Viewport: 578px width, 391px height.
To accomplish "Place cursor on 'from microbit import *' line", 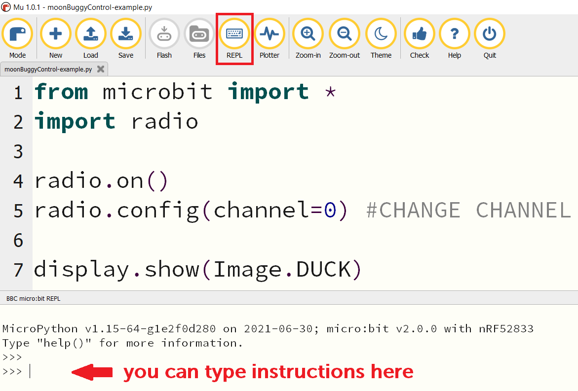I will coord(185,92).
